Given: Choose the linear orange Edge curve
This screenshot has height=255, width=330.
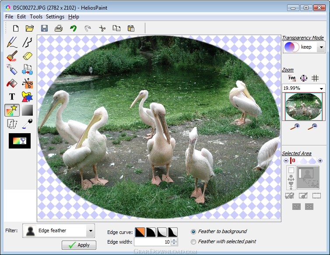Looking at the screenshot, I should [140, 232].
